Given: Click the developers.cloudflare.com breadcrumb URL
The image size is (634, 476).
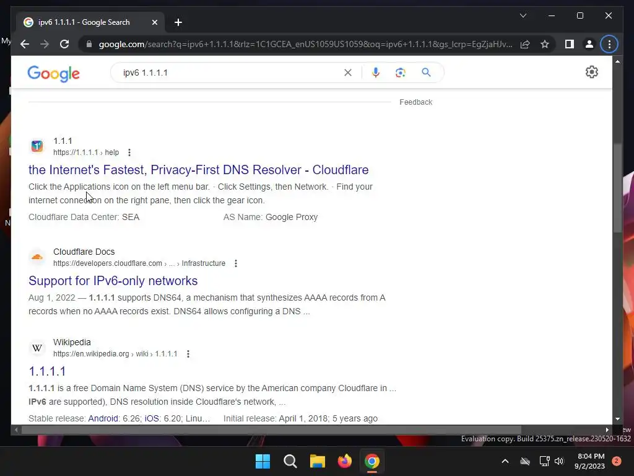Looking at the screenshot, I should [x=139, y=263].
